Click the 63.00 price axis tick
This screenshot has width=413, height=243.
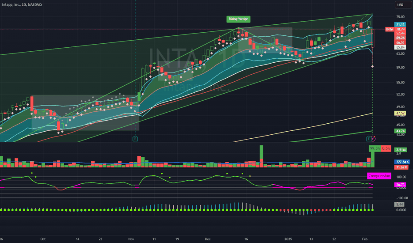pyautogui.click(x=400, y=53)
